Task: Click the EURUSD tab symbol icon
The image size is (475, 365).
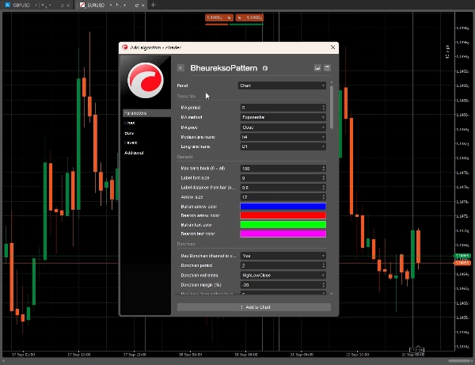Action: coord(82,6)
